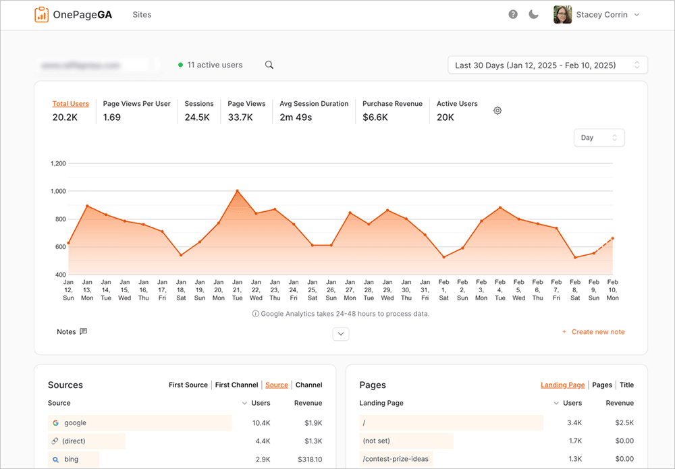Expand the account menu next to Stacey Corrin
The height and width of the screenshot is (469, 675).
[637, 14]
